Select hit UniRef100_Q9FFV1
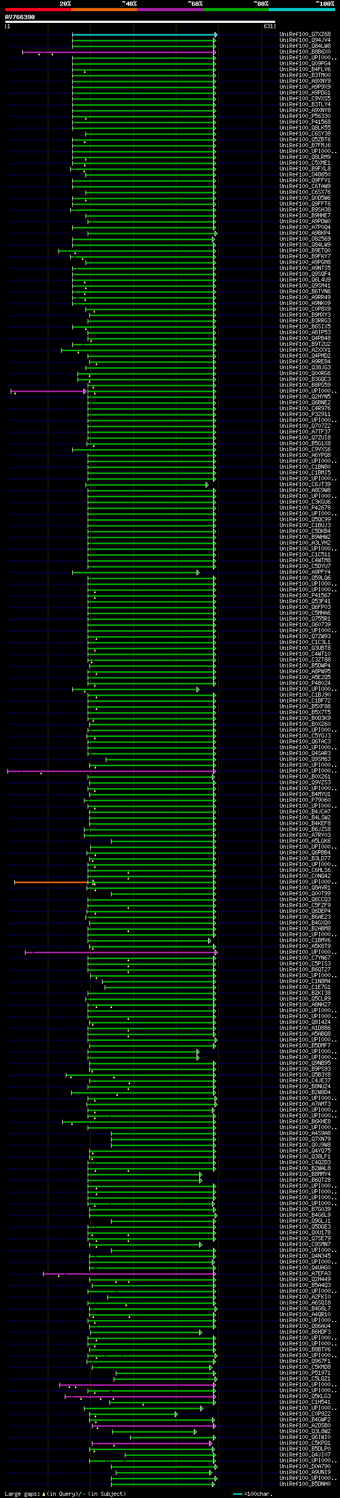The image size is (340, 1498). coord(305,181)
